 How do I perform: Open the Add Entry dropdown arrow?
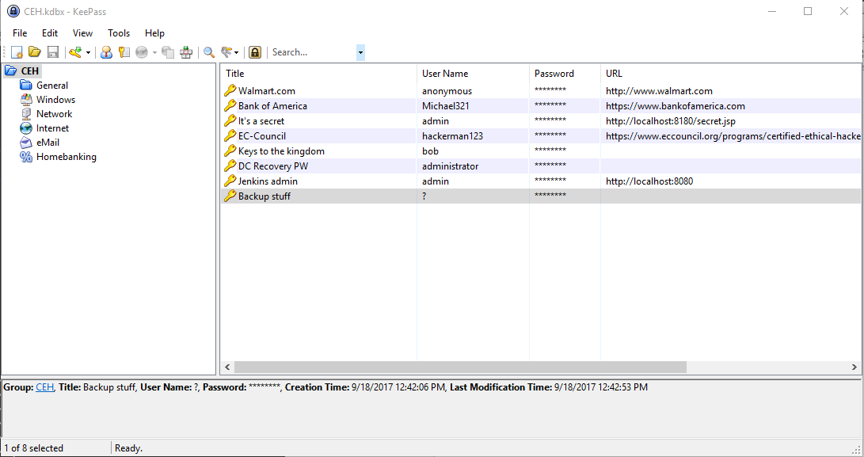[x=88, y=53]
